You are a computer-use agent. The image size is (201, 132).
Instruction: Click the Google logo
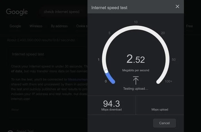pos(17,12)
